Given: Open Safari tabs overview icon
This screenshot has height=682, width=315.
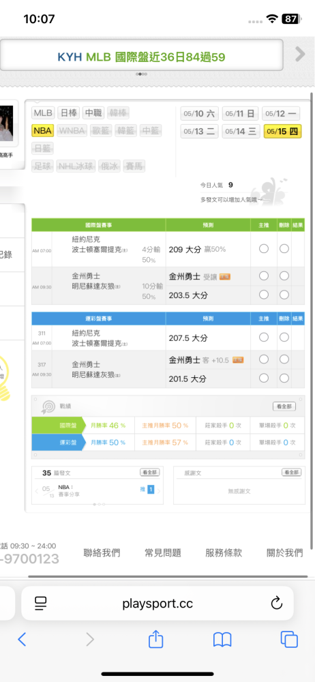Looking at the screenshot, I should point(289,639).
